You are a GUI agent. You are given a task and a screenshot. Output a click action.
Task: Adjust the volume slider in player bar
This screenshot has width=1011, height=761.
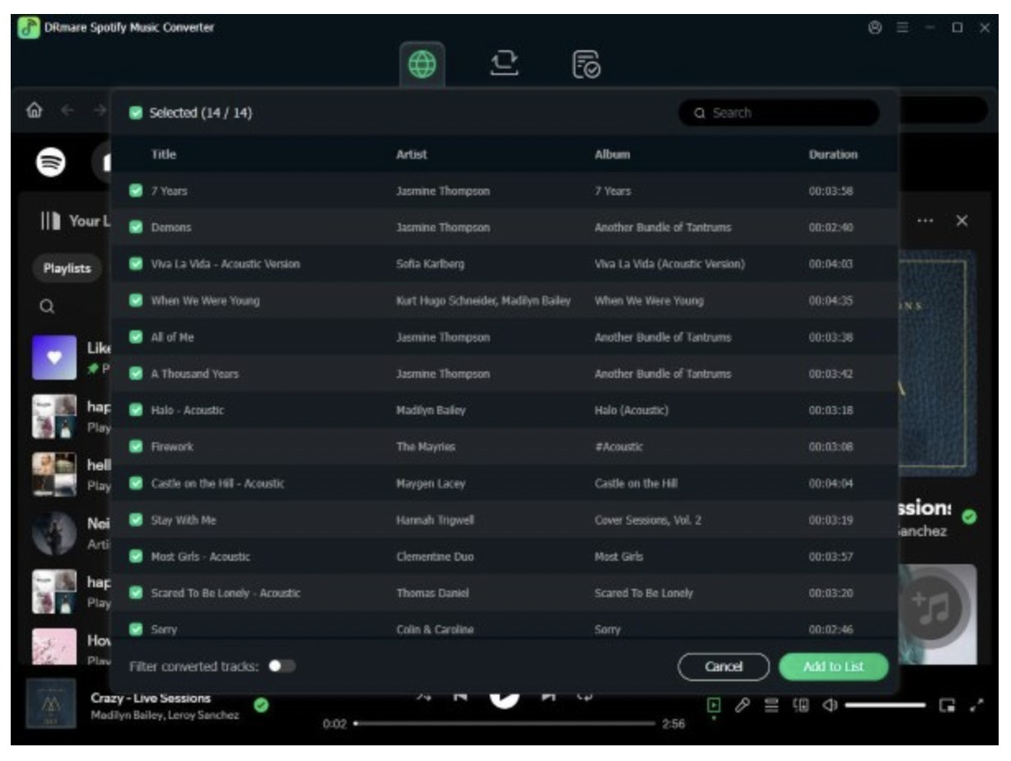886,706
